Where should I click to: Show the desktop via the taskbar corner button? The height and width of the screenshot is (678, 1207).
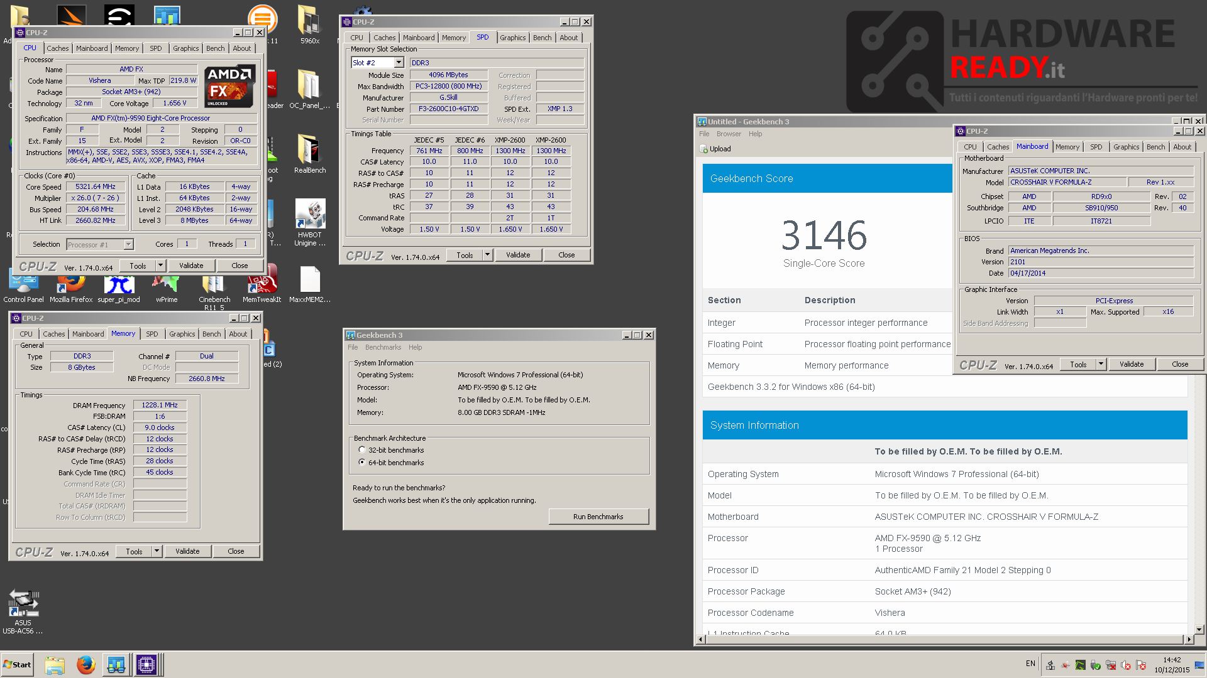point(1199,665)
